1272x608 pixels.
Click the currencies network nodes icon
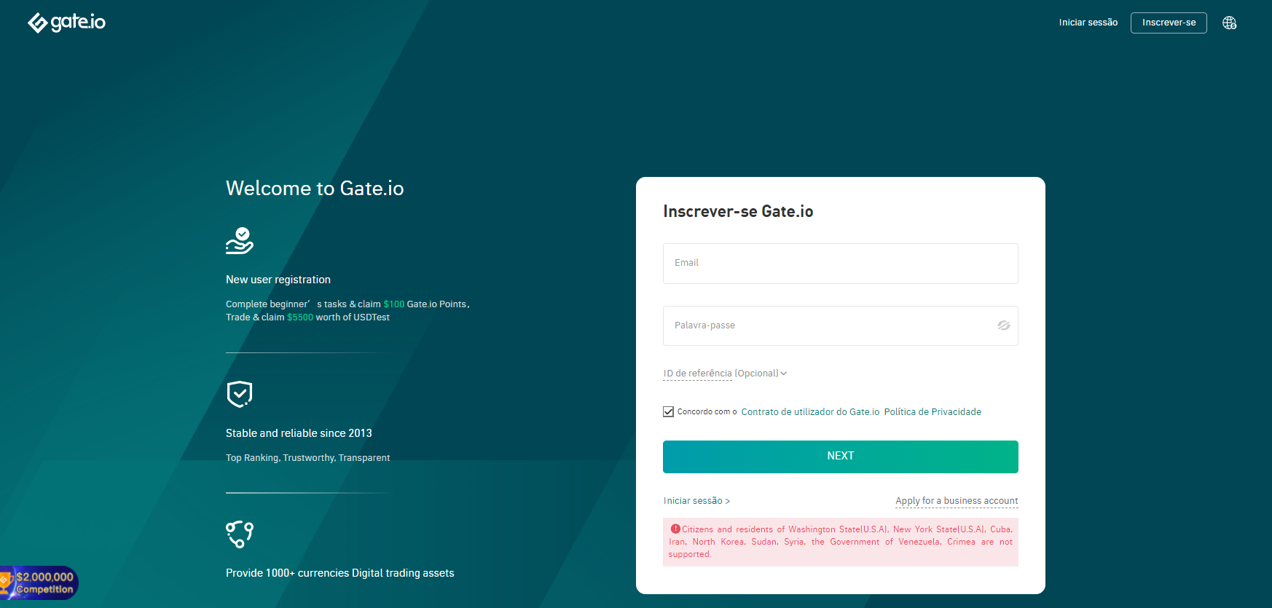click(x=240, y=534)
